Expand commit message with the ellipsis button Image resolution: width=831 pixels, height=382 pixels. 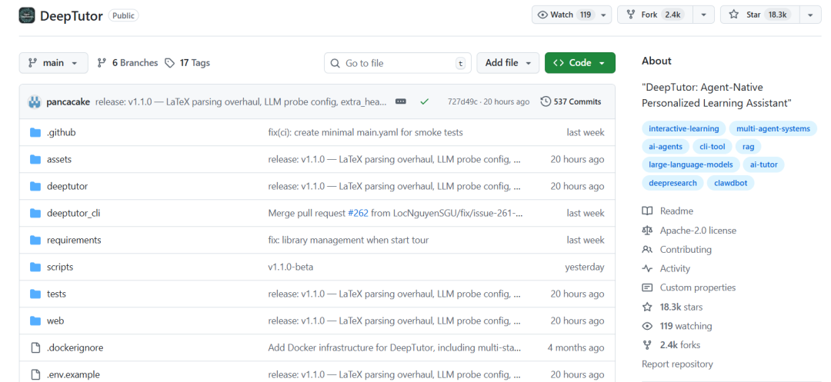(x=401, y=101)
